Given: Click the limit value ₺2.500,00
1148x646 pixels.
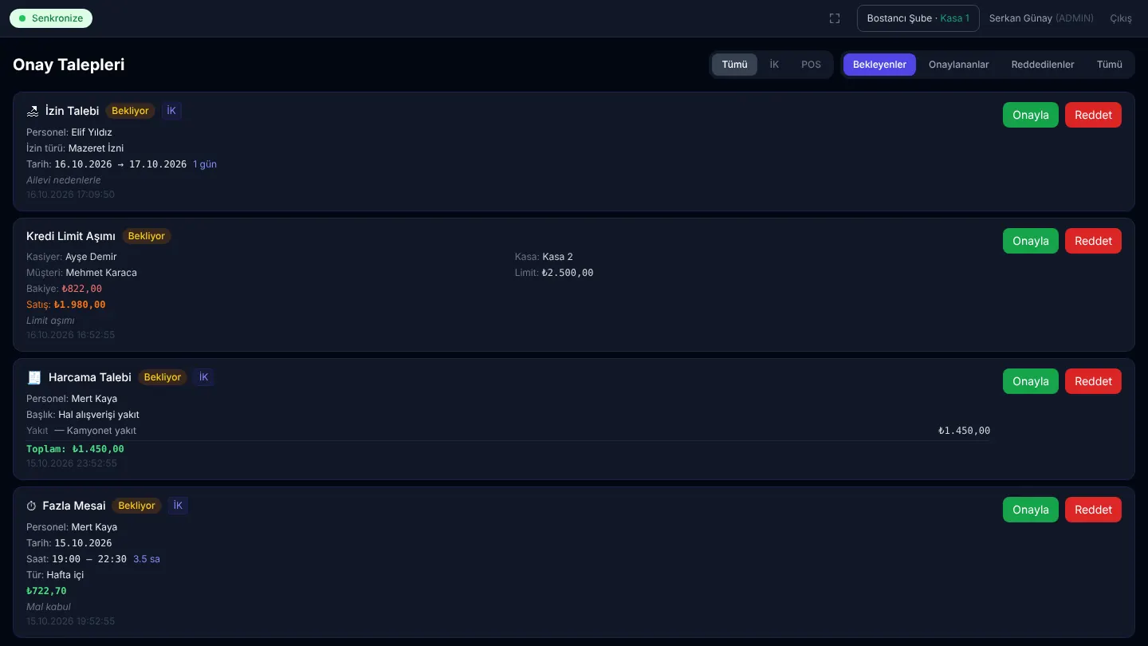Looking at the screenshot, I should click(x=568, y=273).
